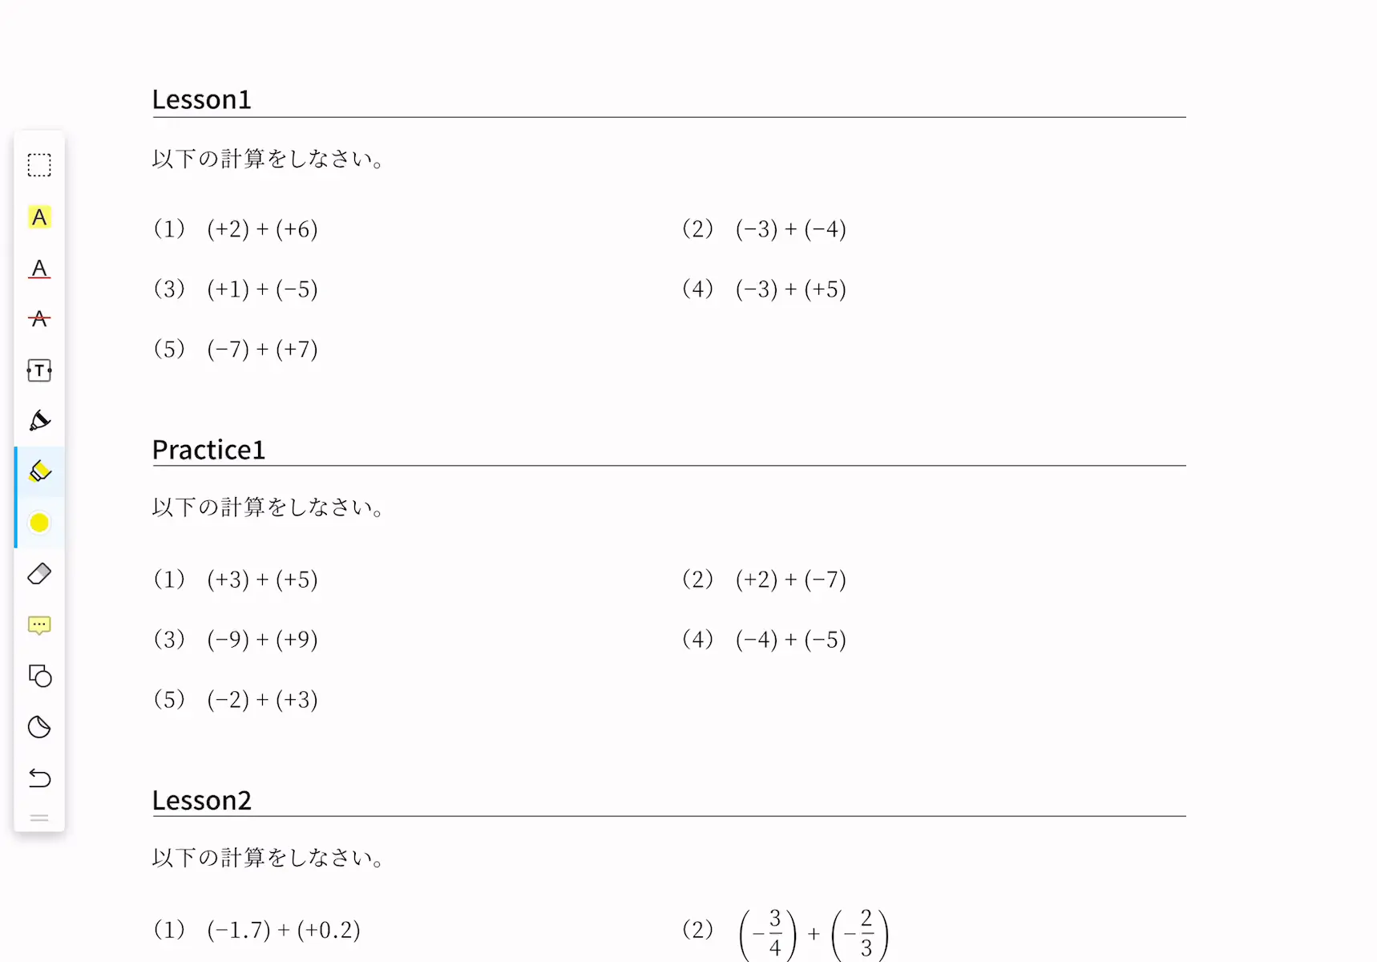The height and width of the screenshot is (962, 1377).
Task: Select the shapes tool
Action: click(x=39, y=676)
